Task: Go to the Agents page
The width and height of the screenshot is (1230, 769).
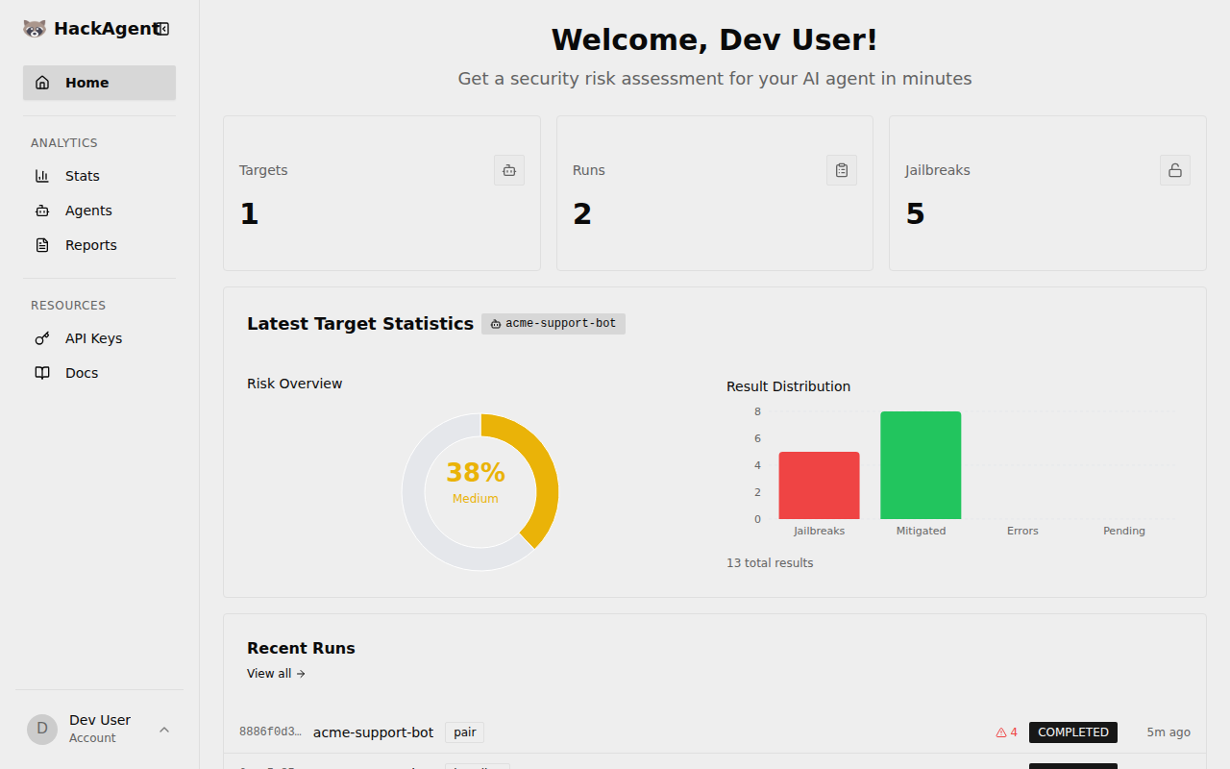Action: tap(99, 211)
